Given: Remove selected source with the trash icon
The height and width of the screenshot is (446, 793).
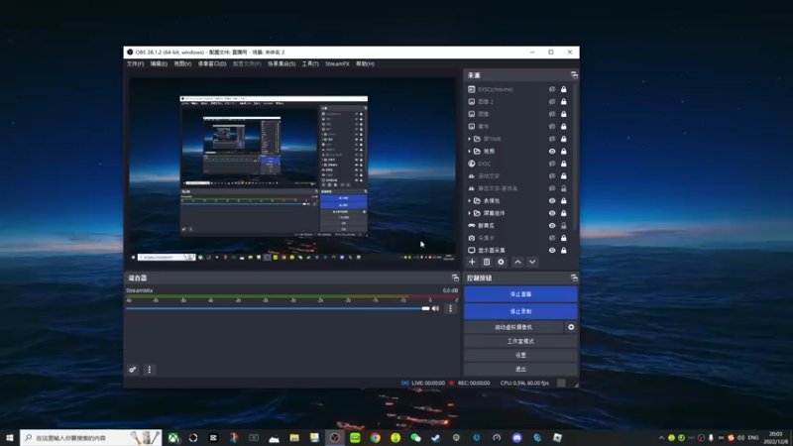Looking at the screenshot, I should pyautogui.click(x=487, y=262).
